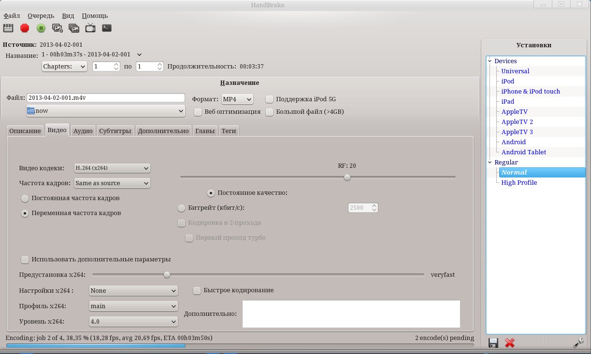
Task: Open the Уровень x264 4.0 dropdown
Action: point(133,321)
